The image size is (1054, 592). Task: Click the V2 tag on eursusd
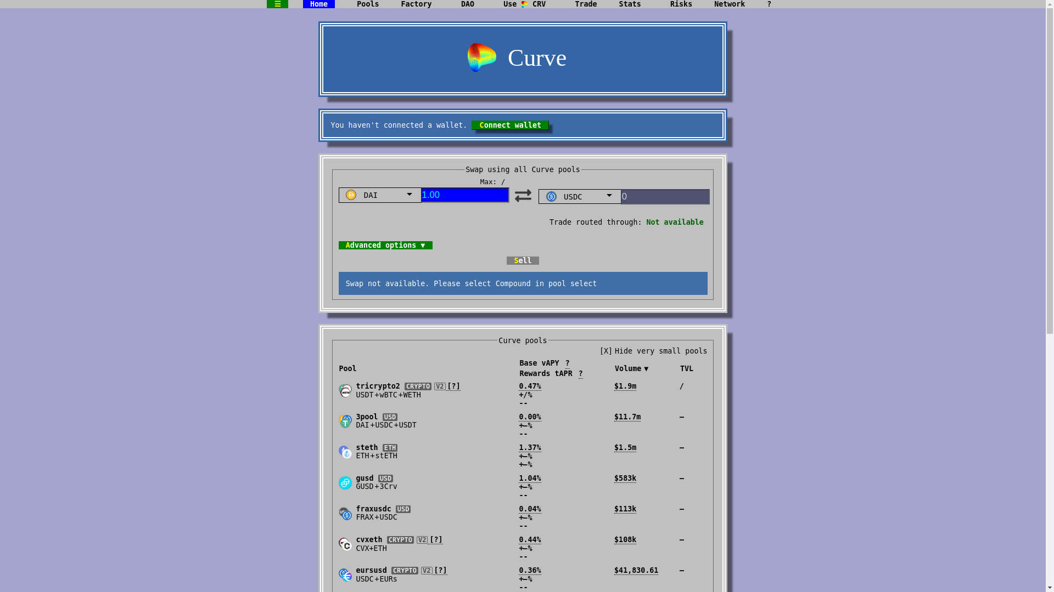pyautogui.click(x=427, y=571)
